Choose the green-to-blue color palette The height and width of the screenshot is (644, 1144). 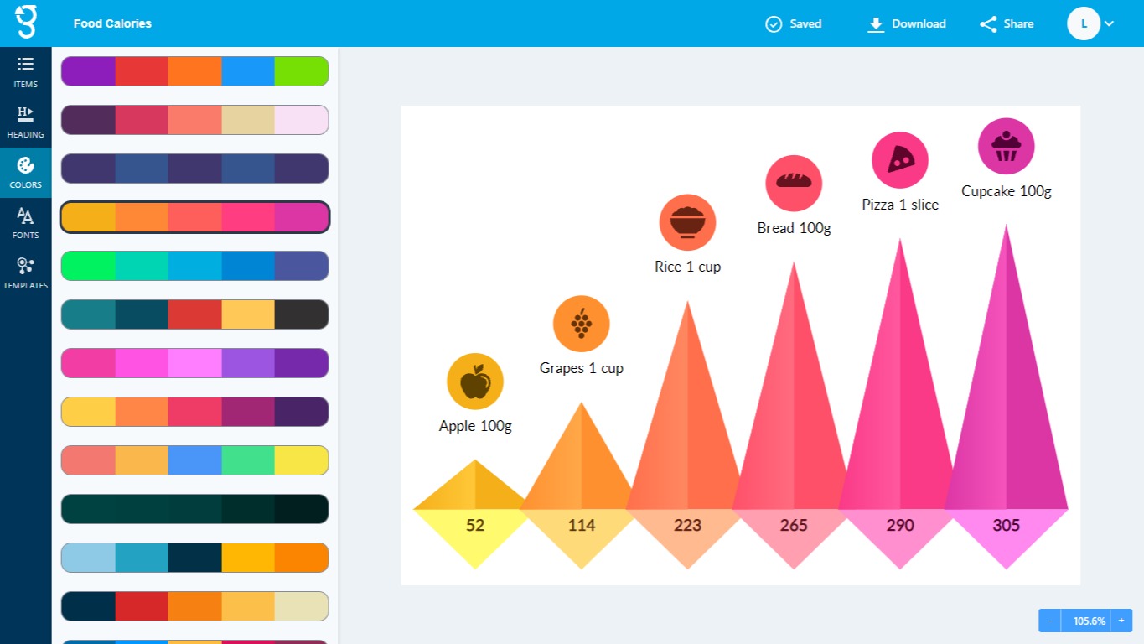click(x=194, y=266)
